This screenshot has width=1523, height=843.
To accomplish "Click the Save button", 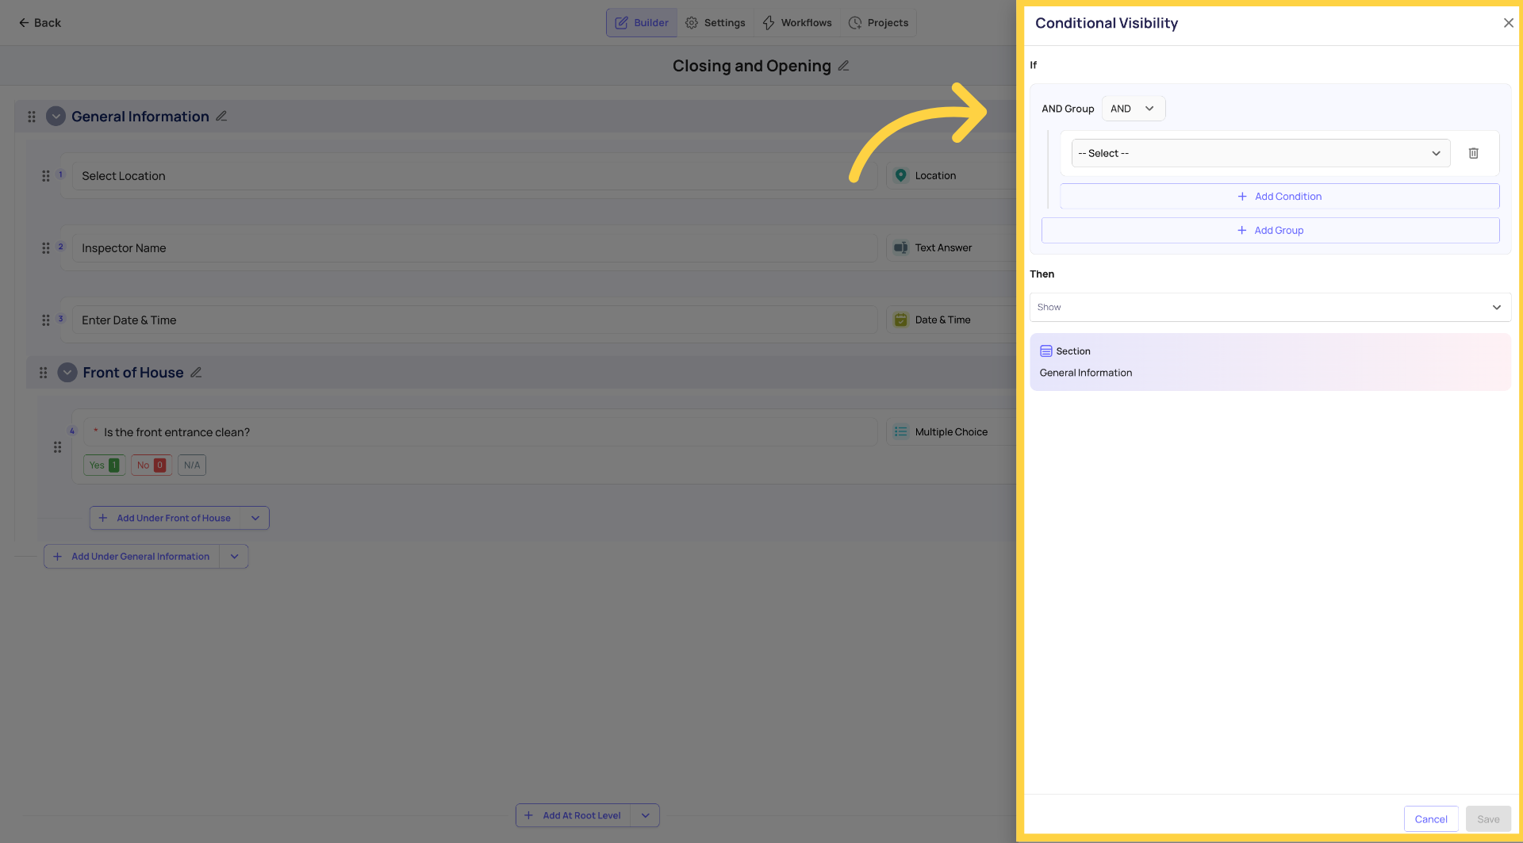I will coord(1488,819).
